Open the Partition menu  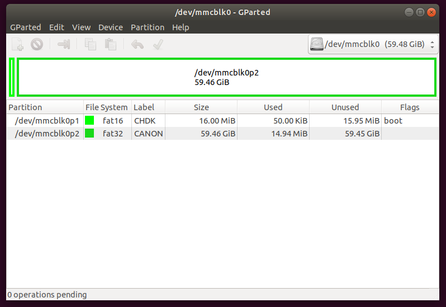(x=148, y=27)
